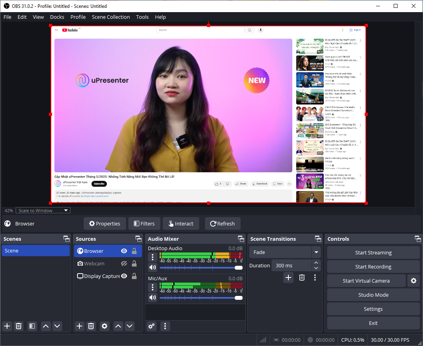Show the hidden Webcam source
423x346 pixels.
[124, 263]
